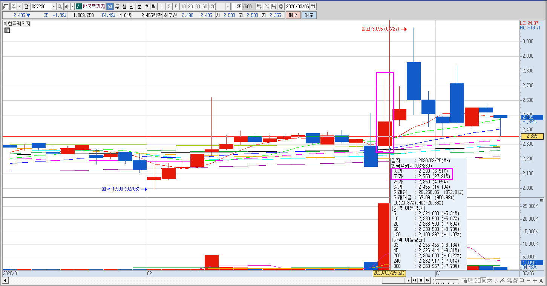Click the chart drawing tools icon
This screenshot has height=286, width=547.
pos(267,6)
